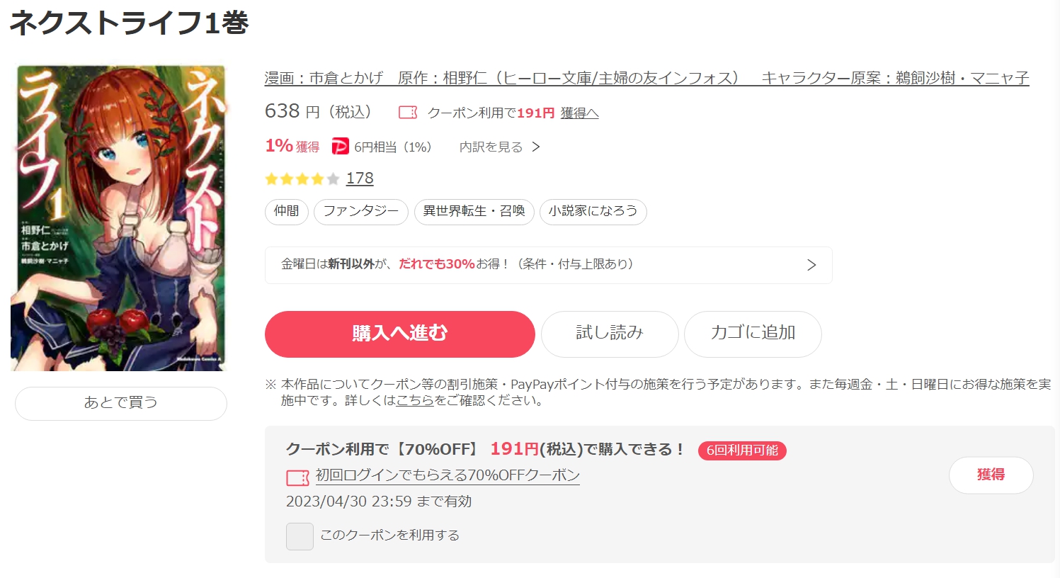1060x578 pixels.
Task: Open the 178 reviews count link
Action: 360,179
